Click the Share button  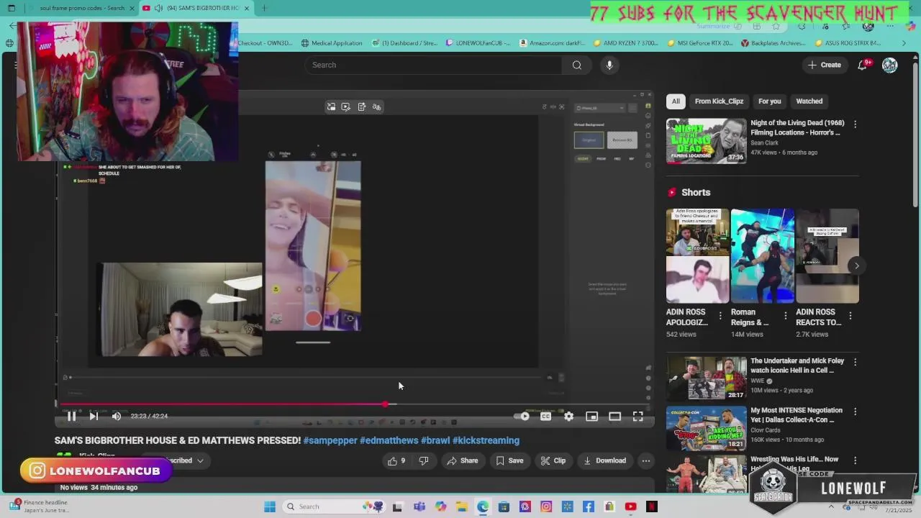(x=462, y=460)
